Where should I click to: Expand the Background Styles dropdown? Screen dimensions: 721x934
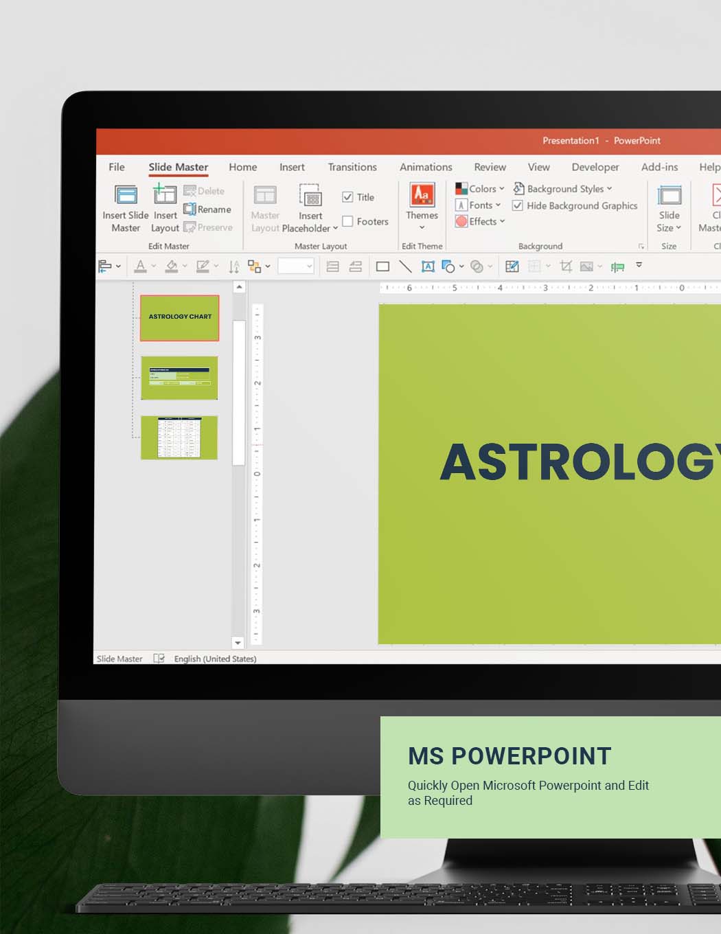pyautogui.click(x=563, y=189)
